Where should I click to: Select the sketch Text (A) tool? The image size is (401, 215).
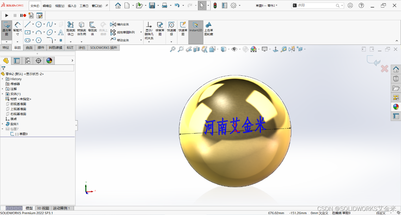(x=61, y=32)
